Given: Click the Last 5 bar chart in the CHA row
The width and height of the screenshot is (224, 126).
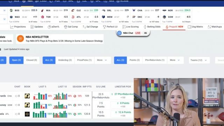Looking at the screenshot, I should tap(40, 96).
